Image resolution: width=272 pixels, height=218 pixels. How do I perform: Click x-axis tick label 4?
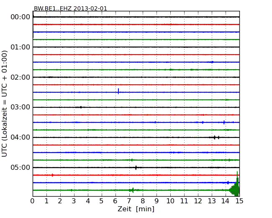click(x=88, y=201)
